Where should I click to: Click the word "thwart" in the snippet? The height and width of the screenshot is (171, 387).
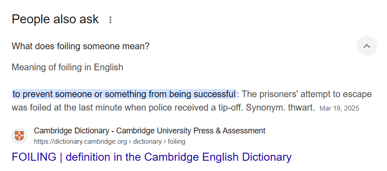tap(301, 107)
